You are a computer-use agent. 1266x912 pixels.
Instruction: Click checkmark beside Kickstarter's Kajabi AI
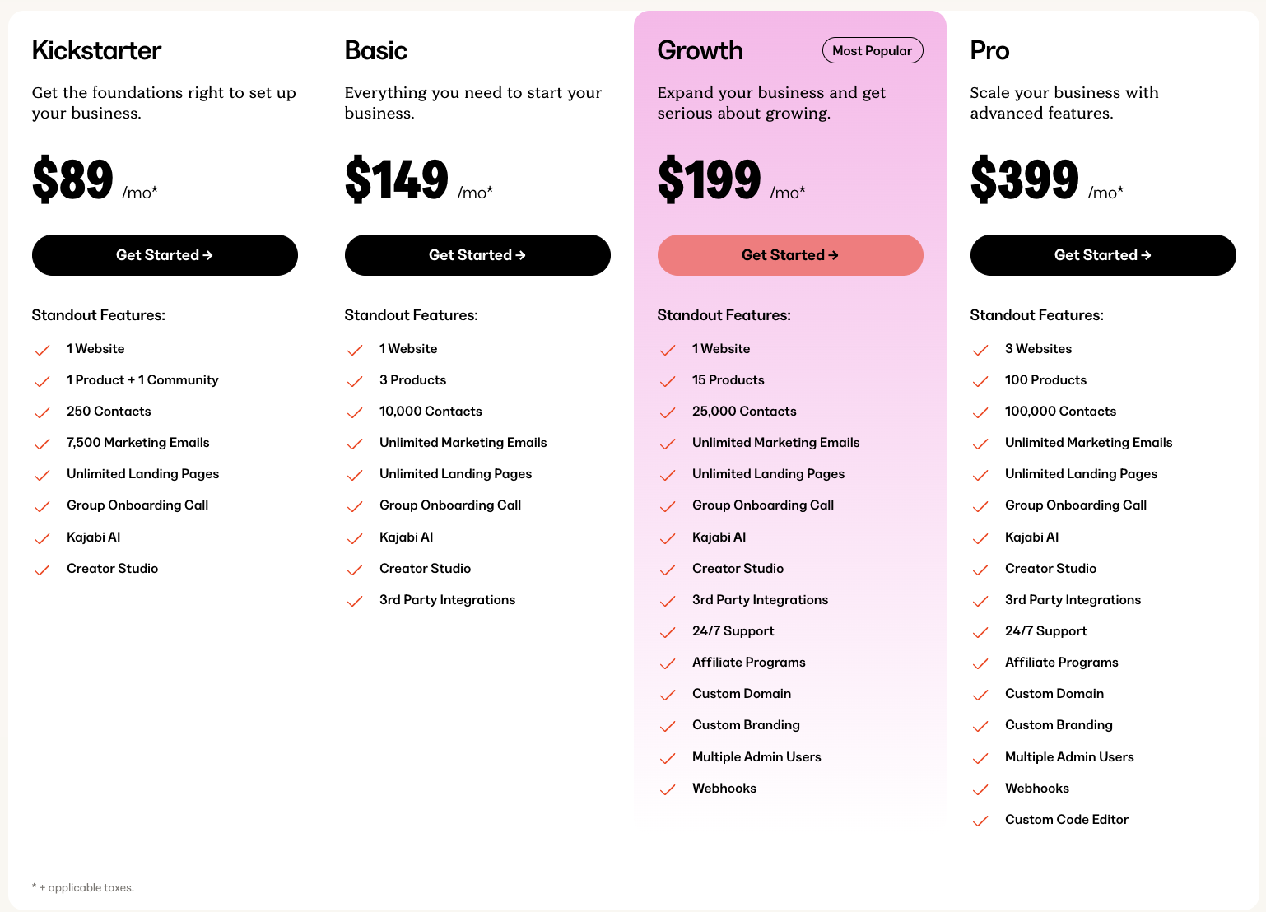tap(42, 538)
